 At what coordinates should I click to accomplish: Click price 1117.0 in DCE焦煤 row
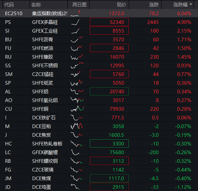point(109,178)
